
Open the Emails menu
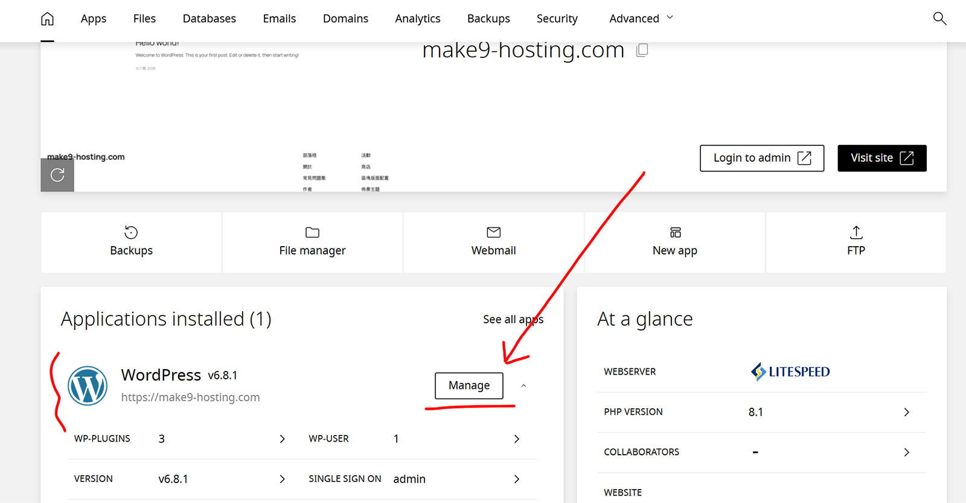280,19
